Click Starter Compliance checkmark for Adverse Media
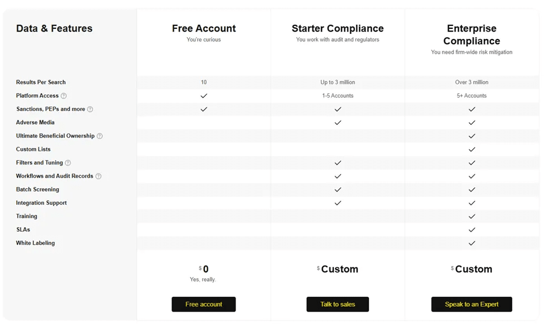This screenshot has width=552, height=324. tap(338, 123)
